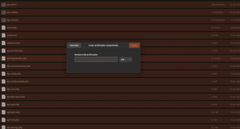The width and height of the screenshot is (240, 129).
Task: Click the wp-config.php file icon
Action: point(4,74)
